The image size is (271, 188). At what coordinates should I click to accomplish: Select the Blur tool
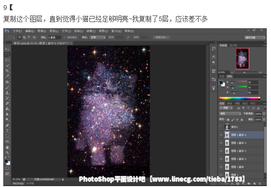(x=7, y=114)
